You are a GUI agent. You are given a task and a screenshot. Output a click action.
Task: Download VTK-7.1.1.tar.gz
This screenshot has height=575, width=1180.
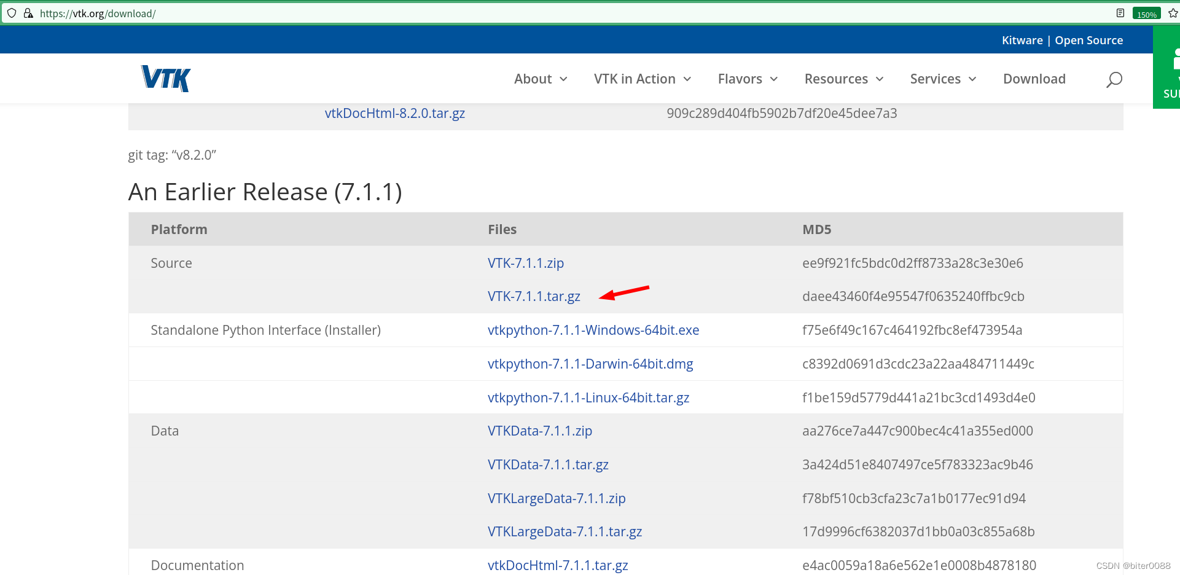(534, 296)
